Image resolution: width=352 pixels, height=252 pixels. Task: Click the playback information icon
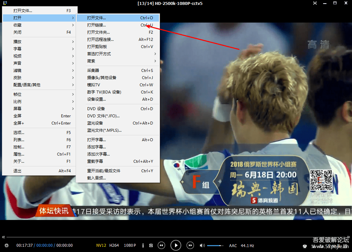[x=143, y=245]
